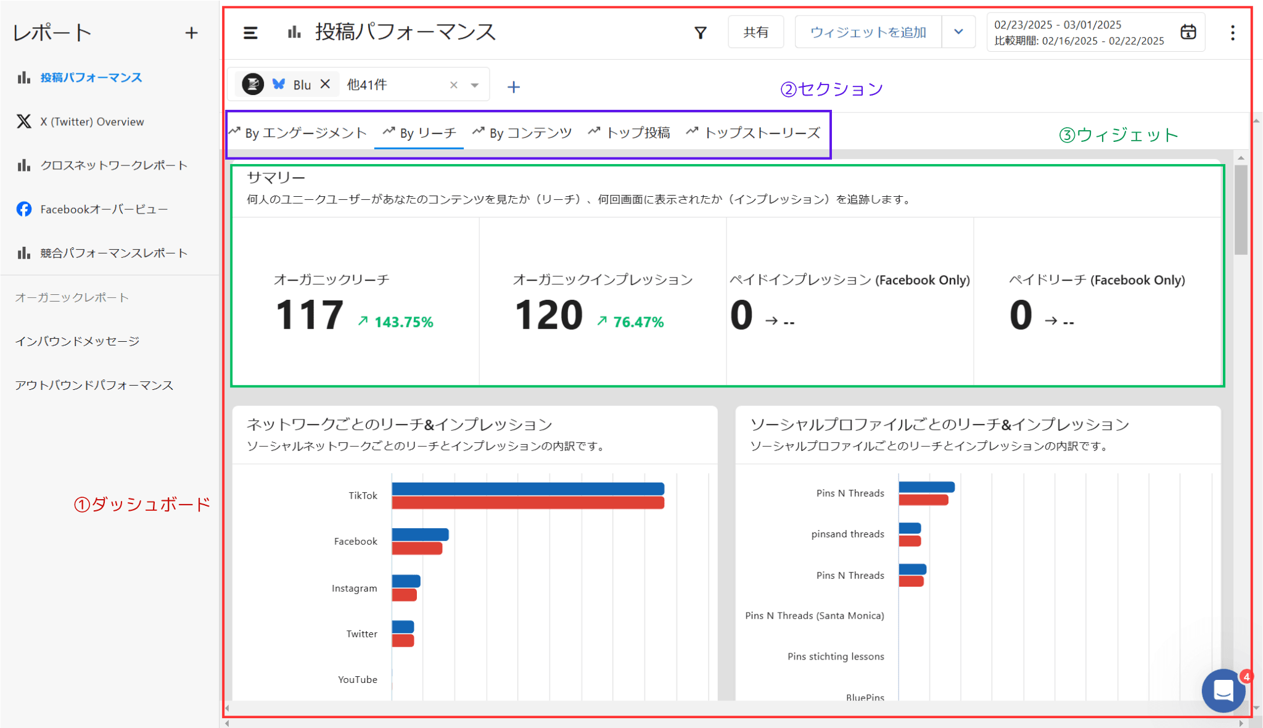Click the filter funnel icon
Screen dimensions: 1263x728
pyautogui.click(x=700, y=33)
